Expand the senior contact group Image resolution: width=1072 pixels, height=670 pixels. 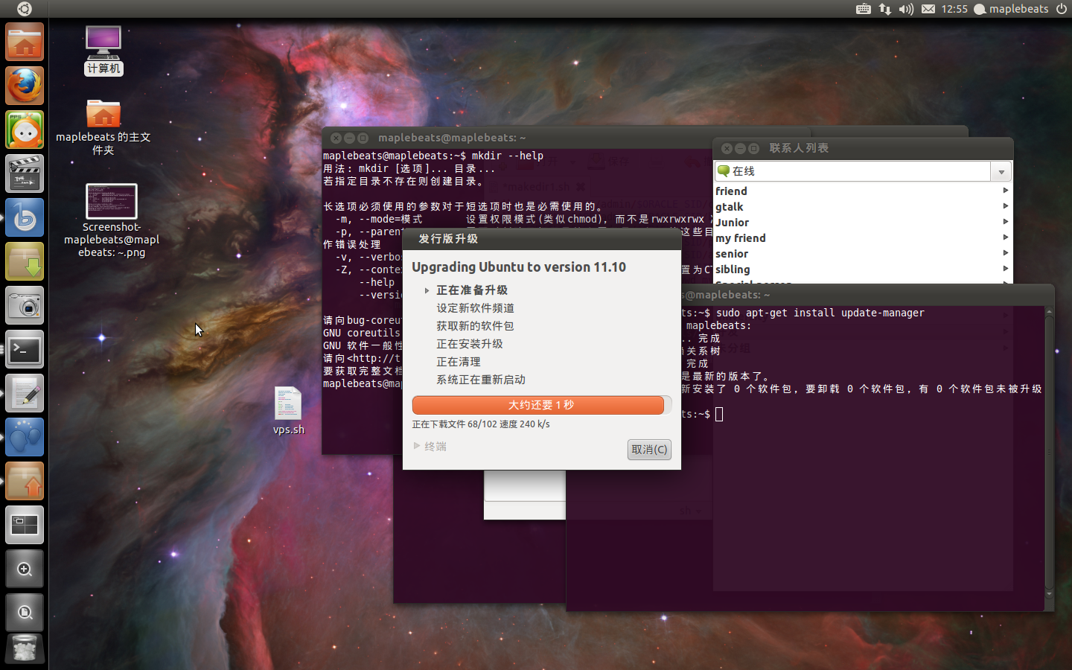[x=862, y=254]
